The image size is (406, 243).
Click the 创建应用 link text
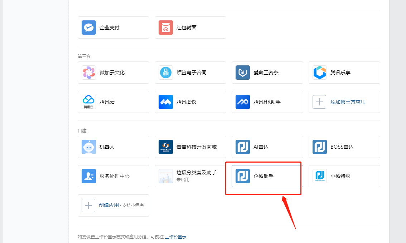click(x=109, y=205)
